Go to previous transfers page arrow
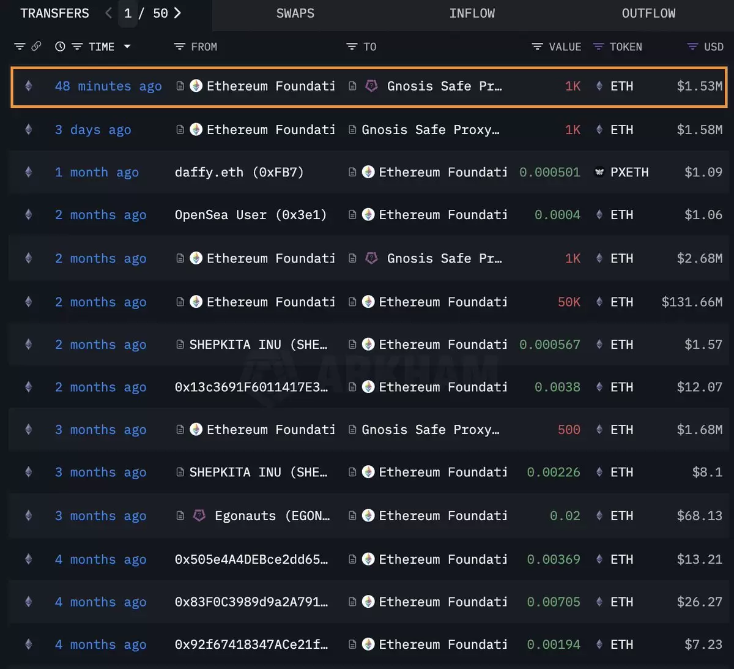This screenshot has width=734, height=669. 108,13
